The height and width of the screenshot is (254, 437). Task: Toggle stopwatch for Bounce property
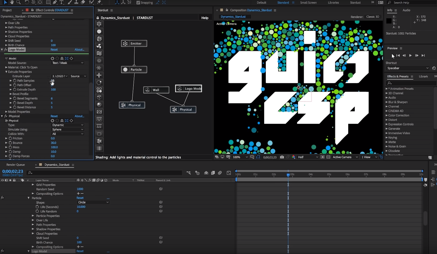click(10, 143)
